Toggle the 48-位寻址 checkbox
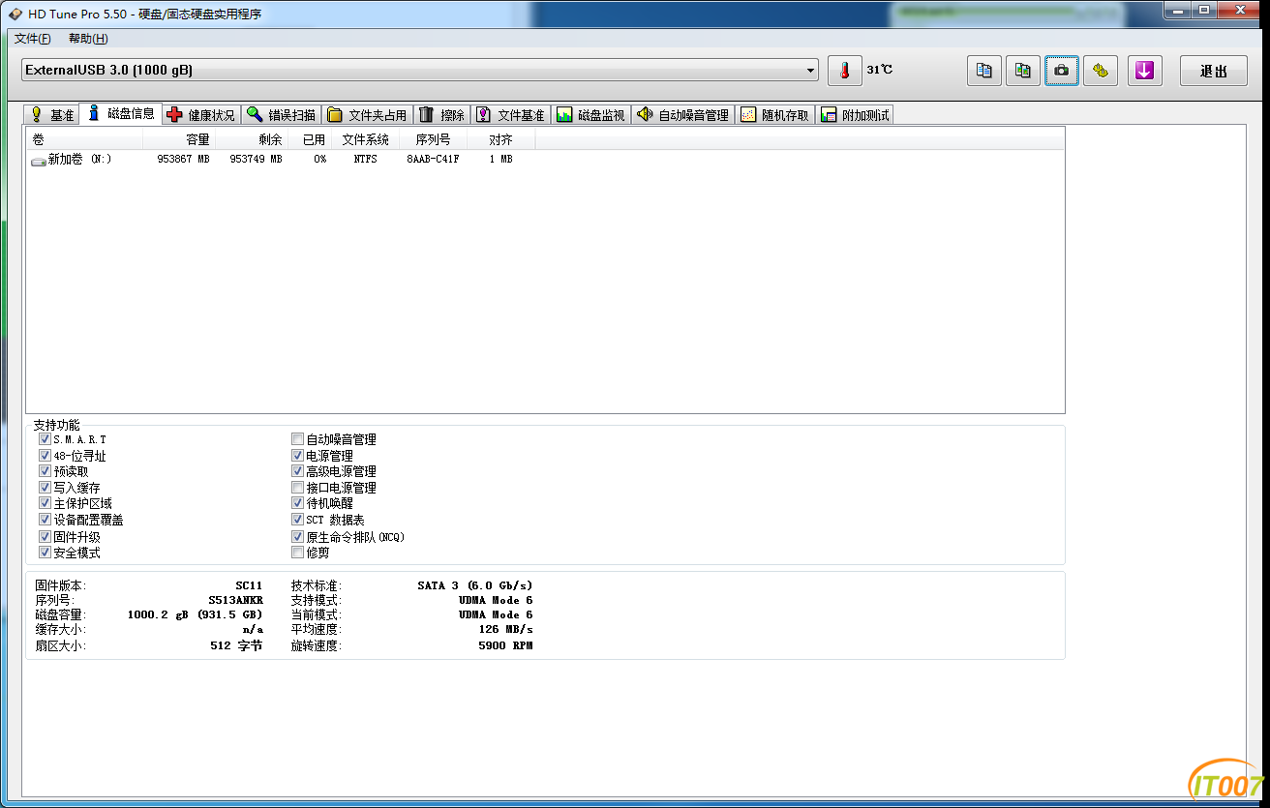Viewport: 1270px width, 808px height. point(45,456)
